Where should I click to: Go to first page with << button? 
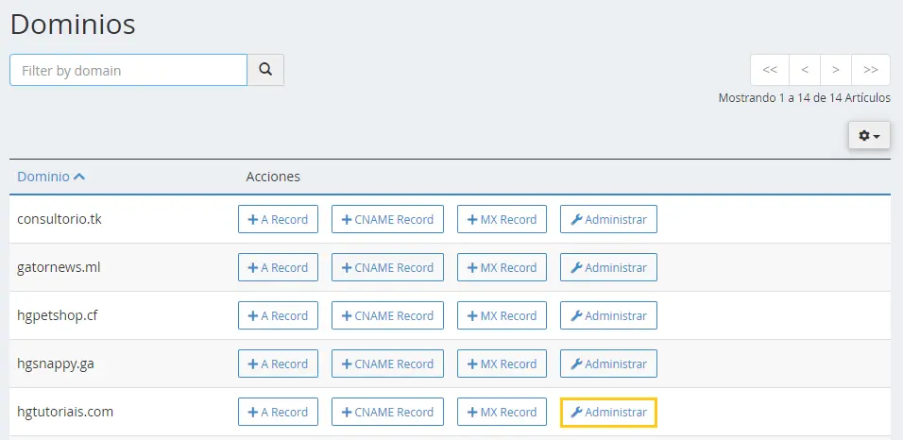pos(770,70)
